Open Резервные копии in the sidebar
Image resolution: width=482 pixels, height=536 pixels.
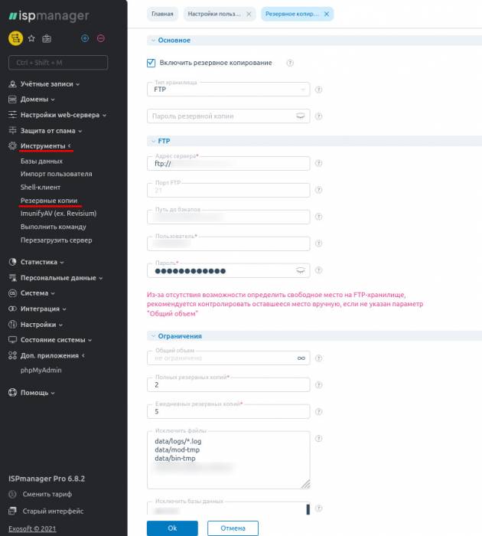(x=49, y=201)
